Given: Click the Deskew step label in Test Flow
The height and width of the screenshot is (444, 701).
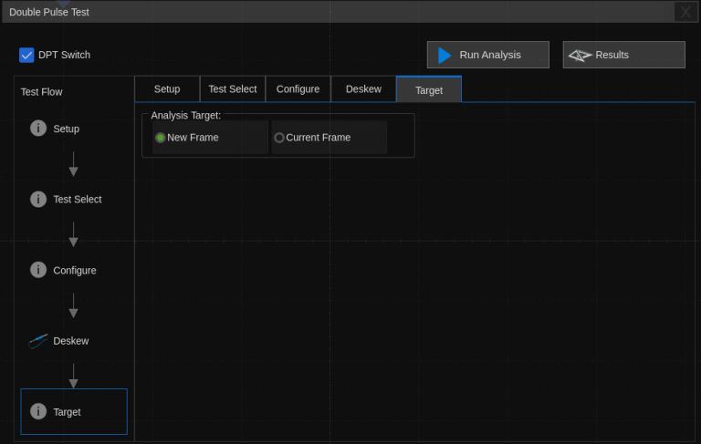Looking at the screenshot, I should click(71, 340).
